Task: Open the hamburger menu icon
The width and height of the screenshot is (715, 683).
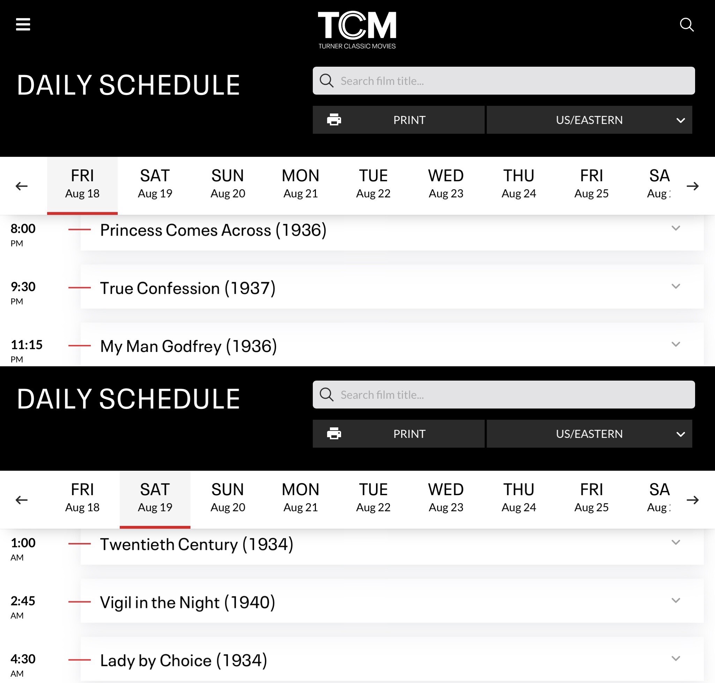Action: pyautogui.click(x=23, y=24)
